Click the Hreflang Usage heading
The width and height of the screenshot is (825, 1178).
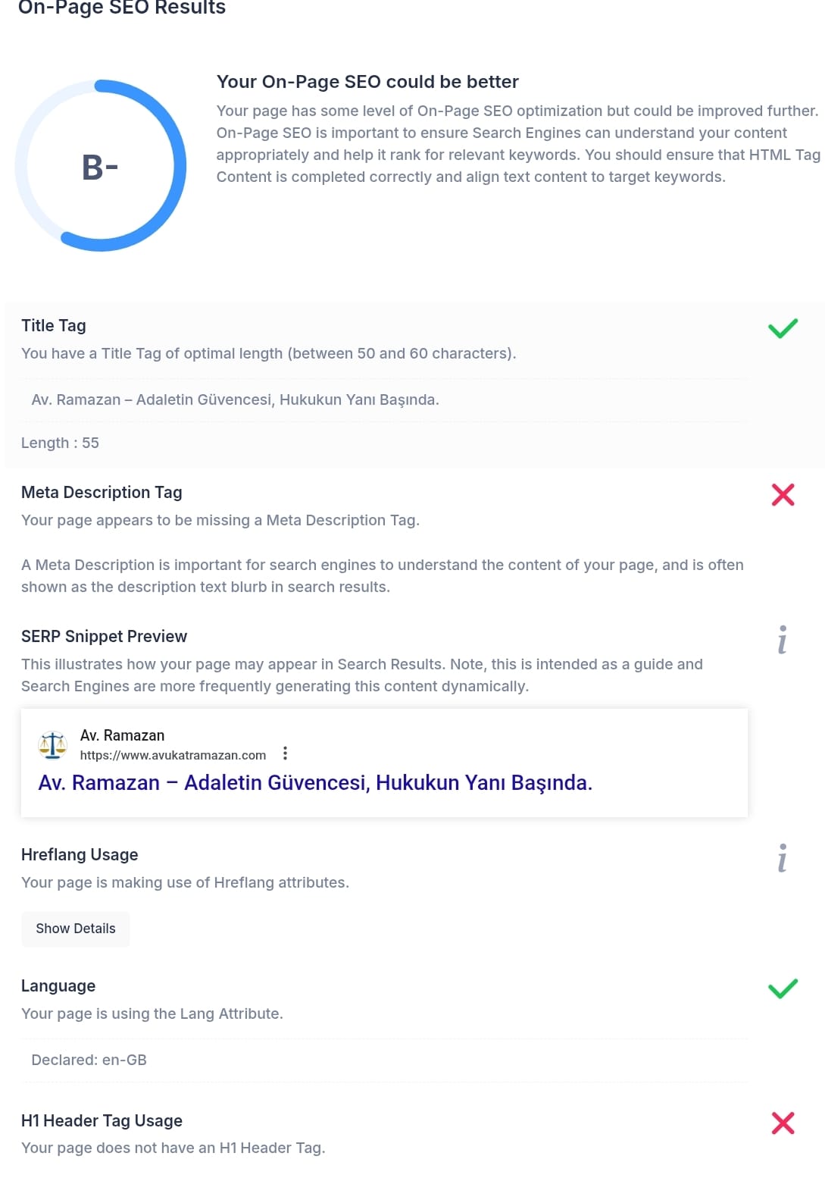coord(80,854)
